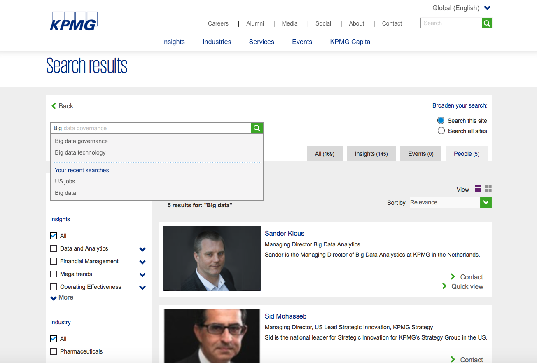Check the 'Financial Management' checkbox
537x363 pixels.
click(54, 261)
